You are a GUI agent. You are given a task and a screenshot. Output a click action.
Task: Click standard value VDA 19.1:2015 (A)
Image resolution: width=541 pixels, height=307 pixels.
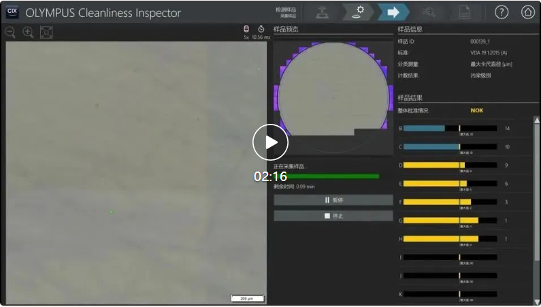point(489,53)
